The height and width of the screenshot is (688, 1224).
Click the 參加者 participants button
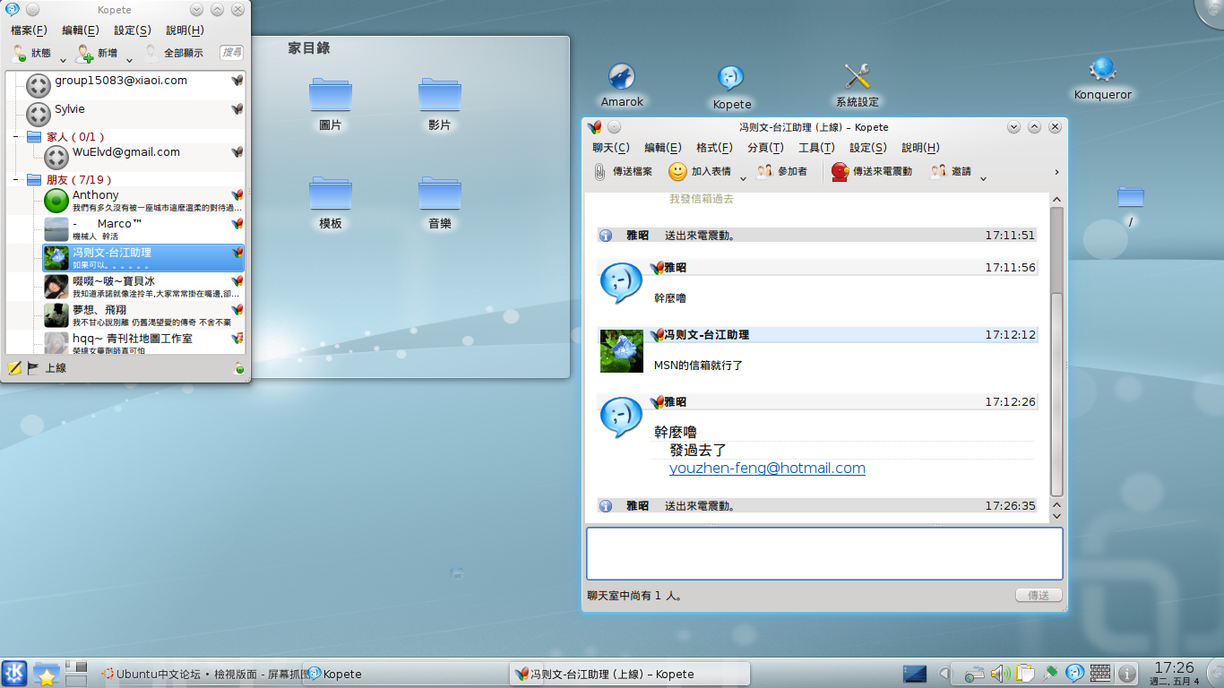pyautogui.click(x=781, y=171)
